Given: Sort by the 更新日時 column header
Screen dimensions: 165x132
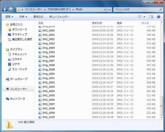Looking at the screenshot, I should (x=103, y=23).
